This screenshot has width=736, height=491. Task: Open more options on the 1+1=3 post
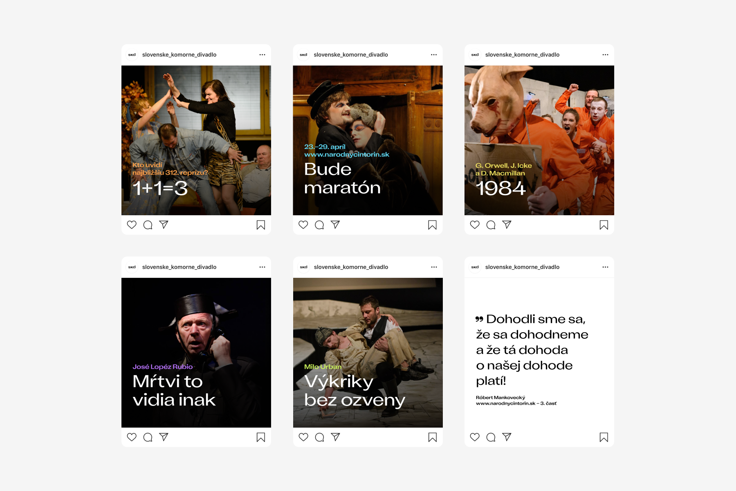click(262, 55)
